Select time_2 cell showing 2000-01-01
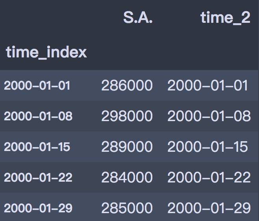 [208, 86]
